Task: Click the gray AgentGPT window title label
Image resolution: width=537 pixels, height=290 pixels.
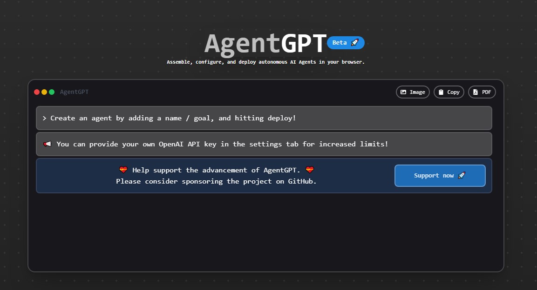Action: point(74,92)
